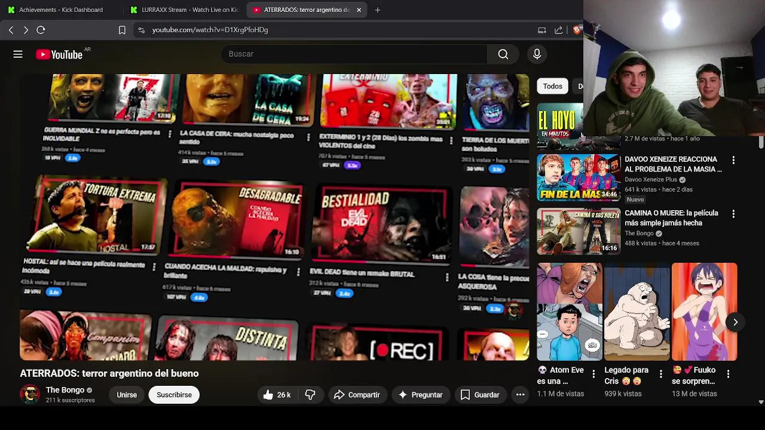Start voice search with the microphone icon
765x430 pixels.
(537, 54)
